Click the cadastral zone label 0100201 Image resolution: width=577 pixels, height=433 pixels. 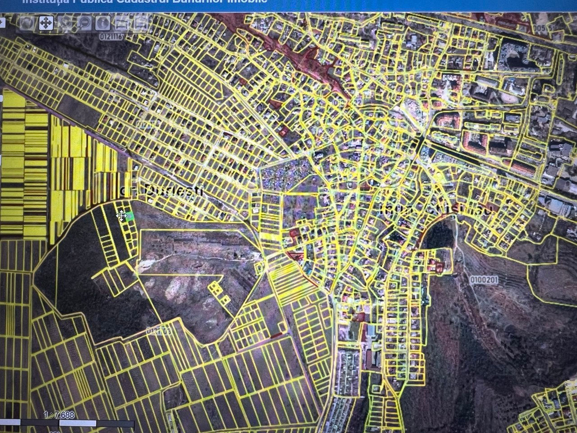click(484, 280)
